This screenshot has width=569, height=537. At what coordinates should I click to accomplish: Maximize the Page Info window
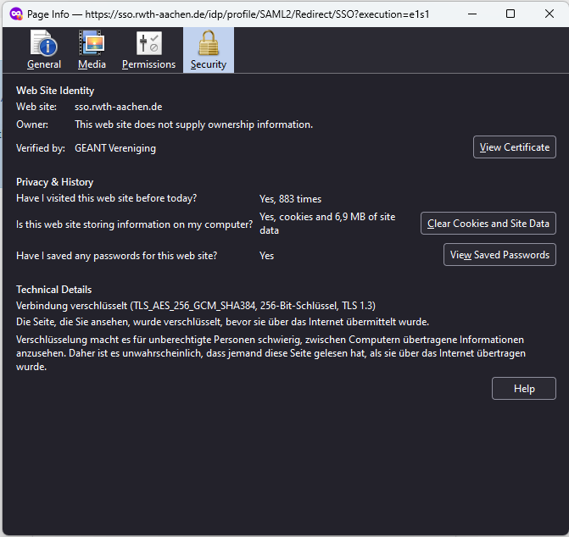[x=510, y=14]
